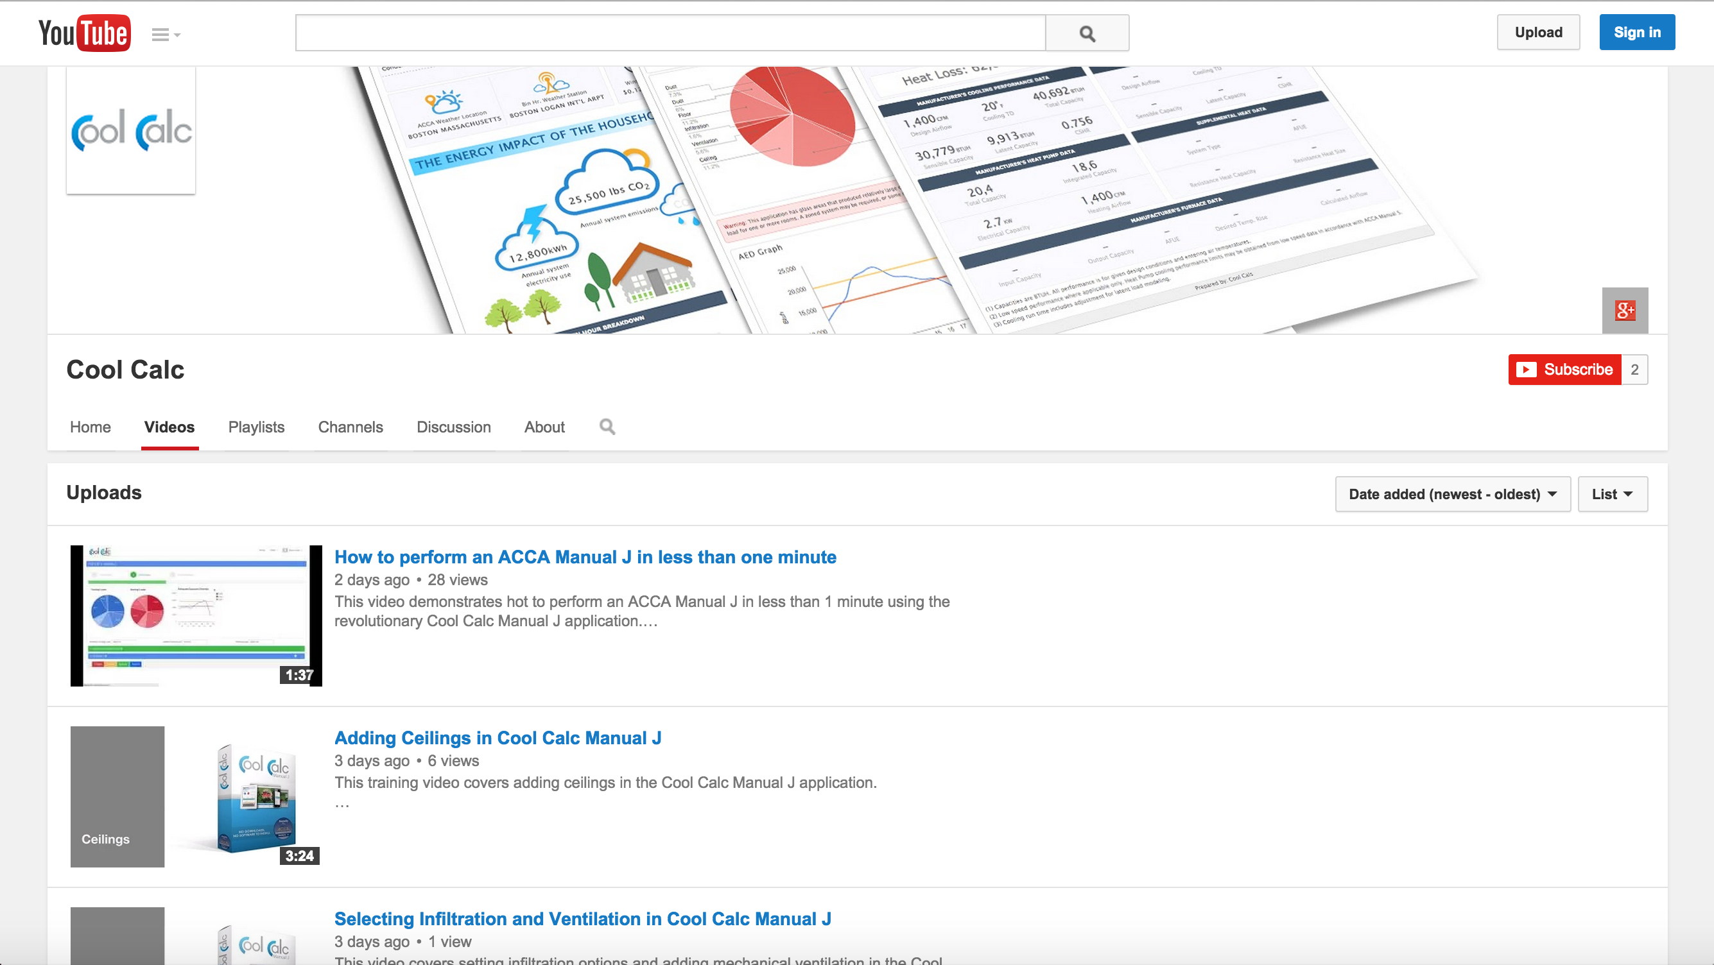The height and width of the screenshot is (965, 1714).
Task: Open 'How to perform an ACCA Manual J' title
Action: [585, 558]
